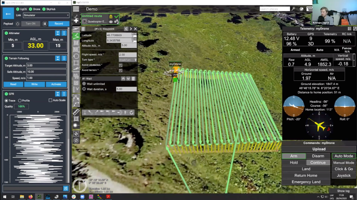
Task: Toggle the Avoid terrain checkbox
Action: click(x=121, y=70)
